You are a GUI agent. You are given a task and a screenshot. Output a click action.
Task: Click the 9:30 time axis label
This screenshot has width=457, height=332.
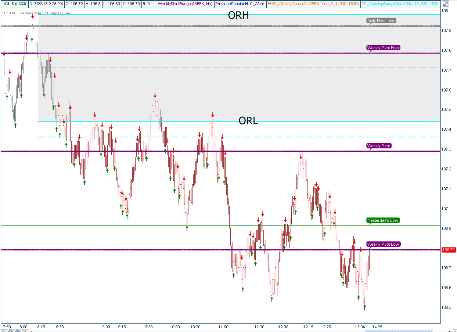point(149,327)
